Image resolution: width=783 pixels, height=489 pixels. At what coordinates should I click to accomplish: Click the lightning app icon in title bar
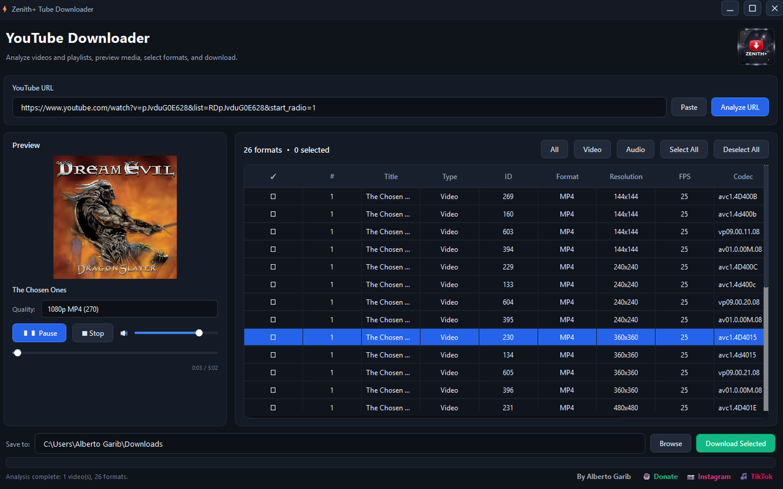5,9
